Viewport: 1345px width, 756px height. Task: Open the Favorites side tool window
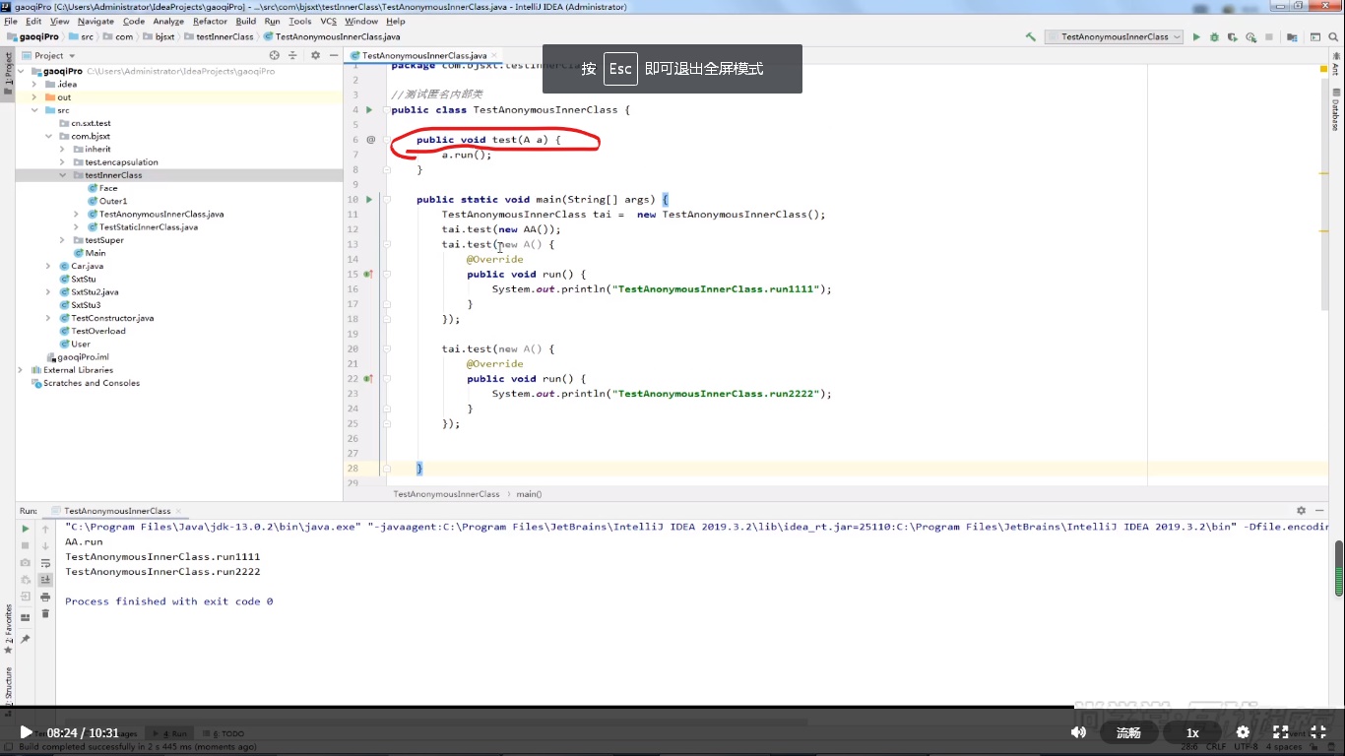tap(9, 631)
